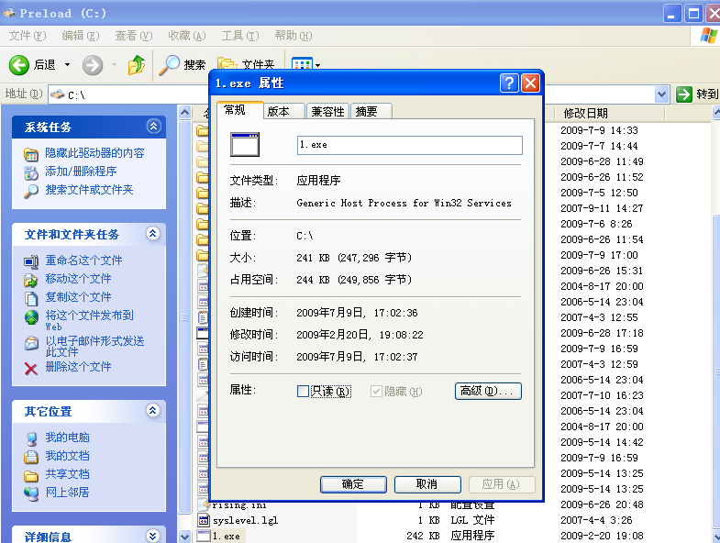This screenshot has height=543, width=720.
Task: Click the 'Delete this file' link
Action: 78,367
